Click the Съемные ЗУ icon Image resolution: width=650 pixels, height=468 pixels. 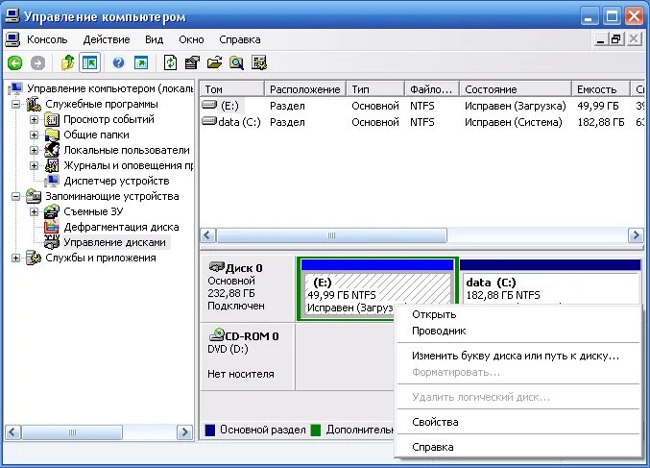tap(52, 211)
